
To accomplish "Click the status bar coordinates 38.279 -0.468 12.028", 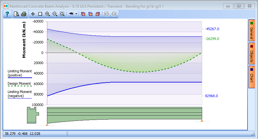I will point(23,134).
